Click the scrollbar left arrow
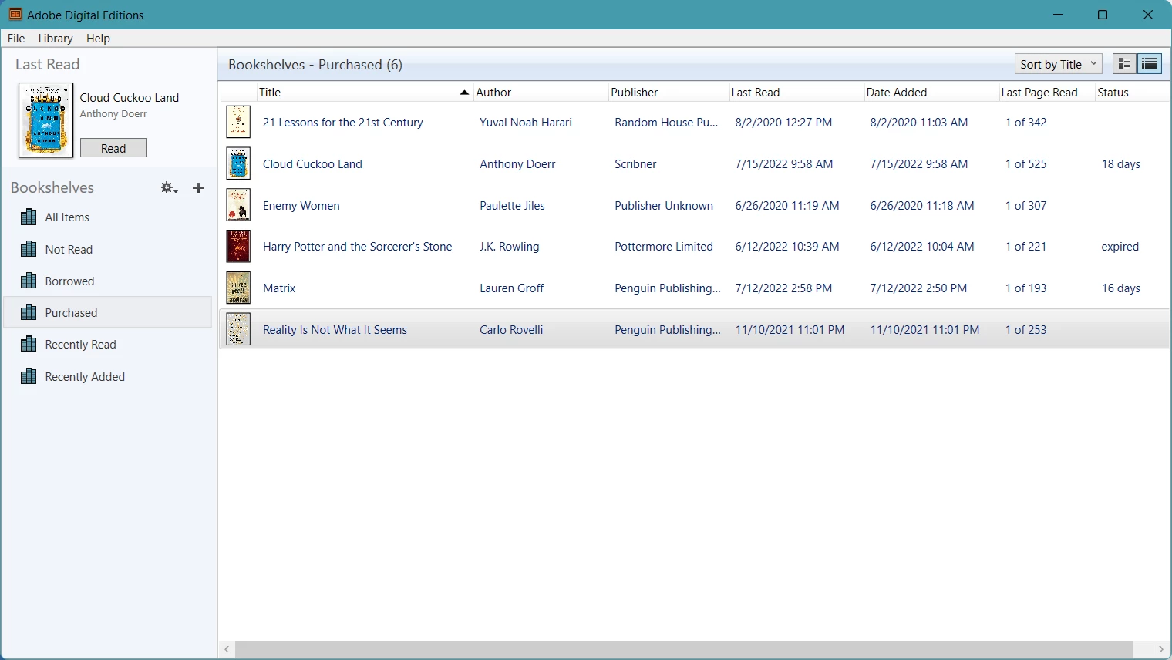This screenshot has width=1172, height=660. (x=227, y=649)
